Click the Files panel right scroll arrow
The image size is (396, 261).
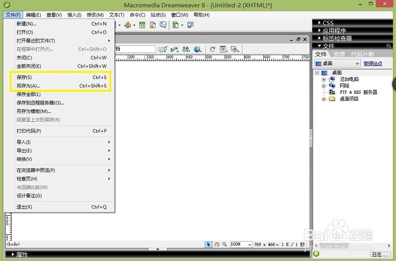pos(389,246)
